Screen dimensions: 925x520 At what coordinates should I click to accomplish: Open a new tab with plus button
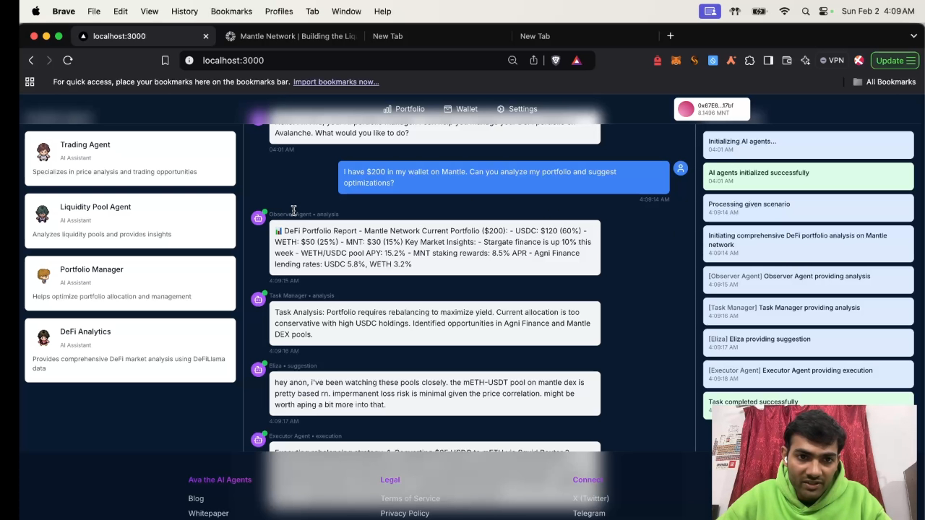[x=670, y=36]
